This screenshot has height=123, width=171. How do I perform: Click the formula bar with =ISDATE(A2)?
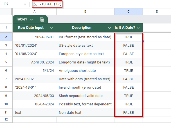tap(51, 4)
